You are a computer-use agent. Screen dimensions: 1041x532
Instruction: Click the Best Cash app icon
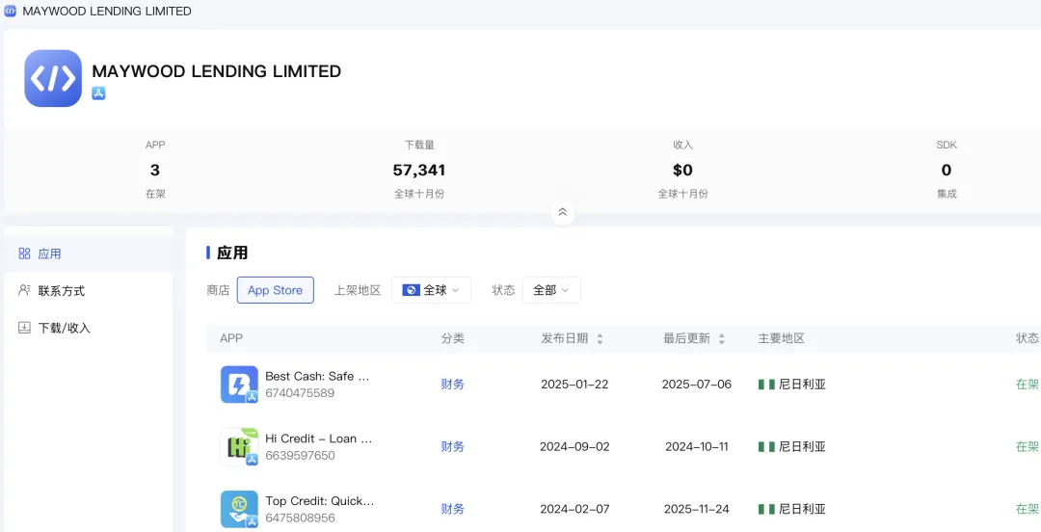tap(239, 385)
